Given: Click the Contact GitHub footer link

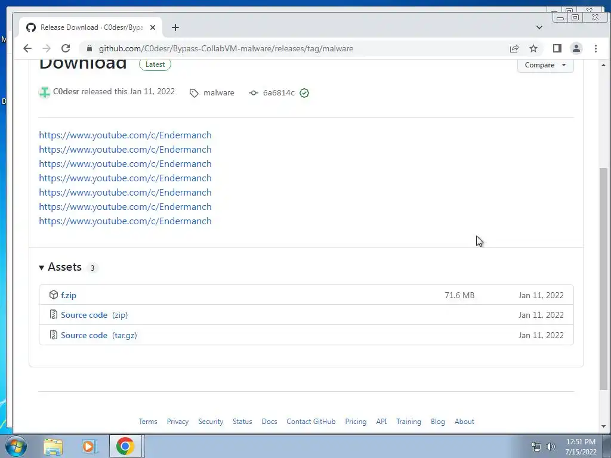Looking at the screenshot, I should (311, 422).
